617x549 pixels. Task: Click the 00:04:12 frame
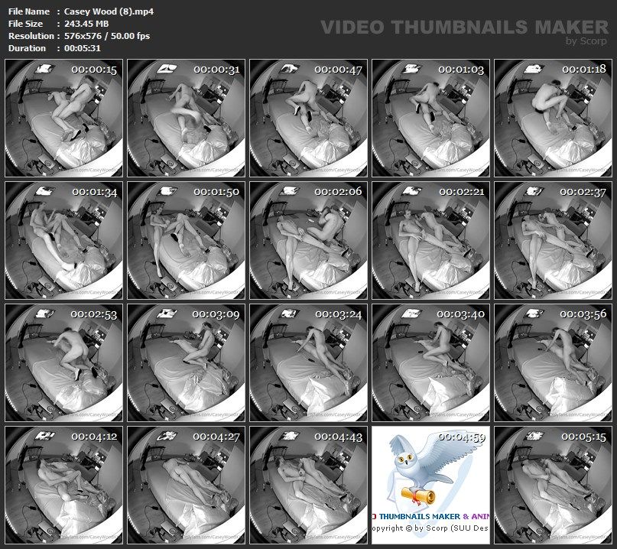point(64,485)
